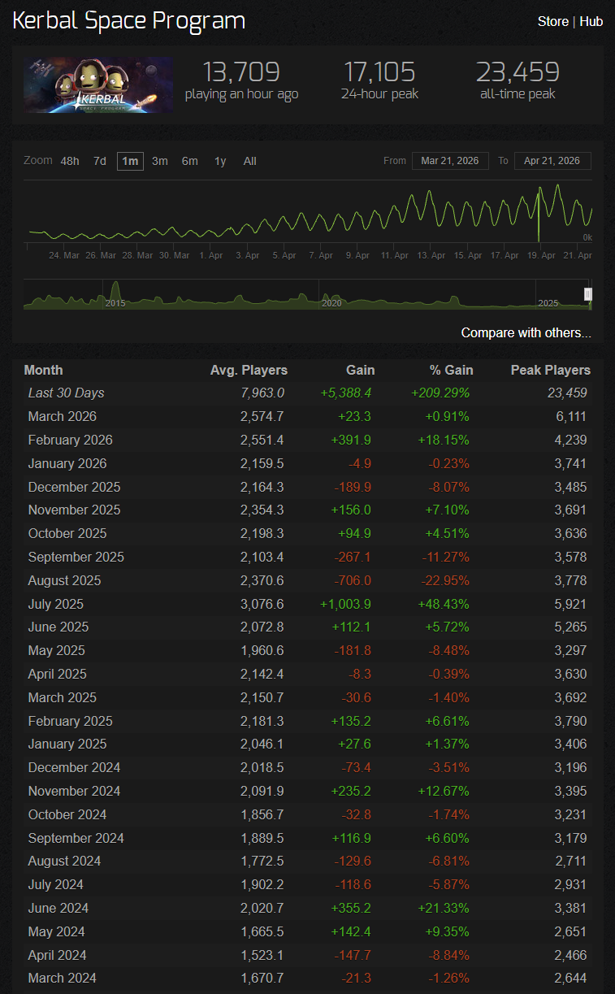Viewport: 615px width, 994px height.
Task: Click the Month column header
Action: 43,370
